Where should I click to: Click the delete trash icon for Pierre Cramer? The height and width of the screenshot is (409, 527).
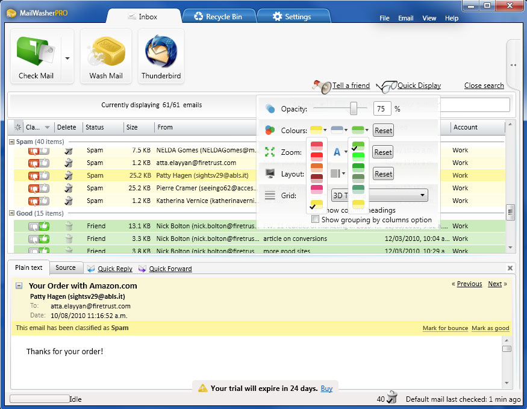tap(69, 188)
